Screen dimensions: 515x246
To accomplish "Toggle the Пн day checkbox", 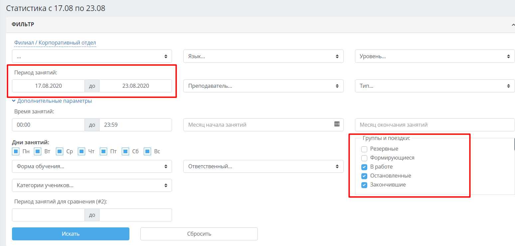I will (16, 152).
